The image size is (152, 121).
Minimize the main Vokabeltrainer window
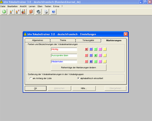(141, 2)
